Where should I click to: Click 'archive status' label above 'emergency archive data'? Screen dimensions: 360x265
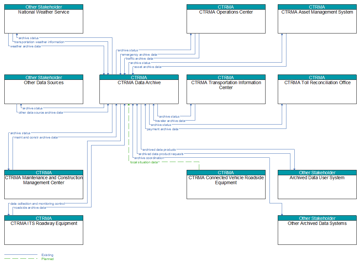click(x=128, y=50)
